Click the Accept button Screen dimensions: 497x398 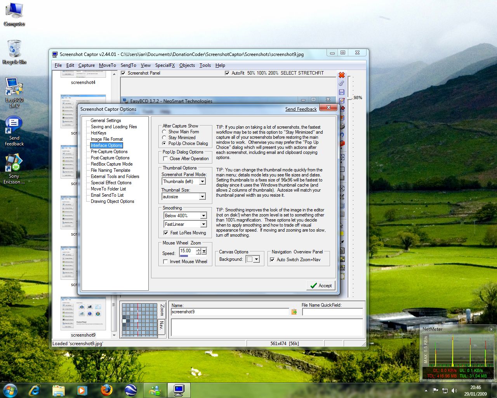(x=321, y=286)
